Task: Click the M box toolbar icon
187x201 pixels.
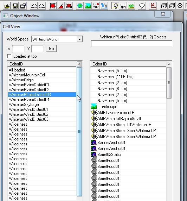Action: [x=172, y=6]
